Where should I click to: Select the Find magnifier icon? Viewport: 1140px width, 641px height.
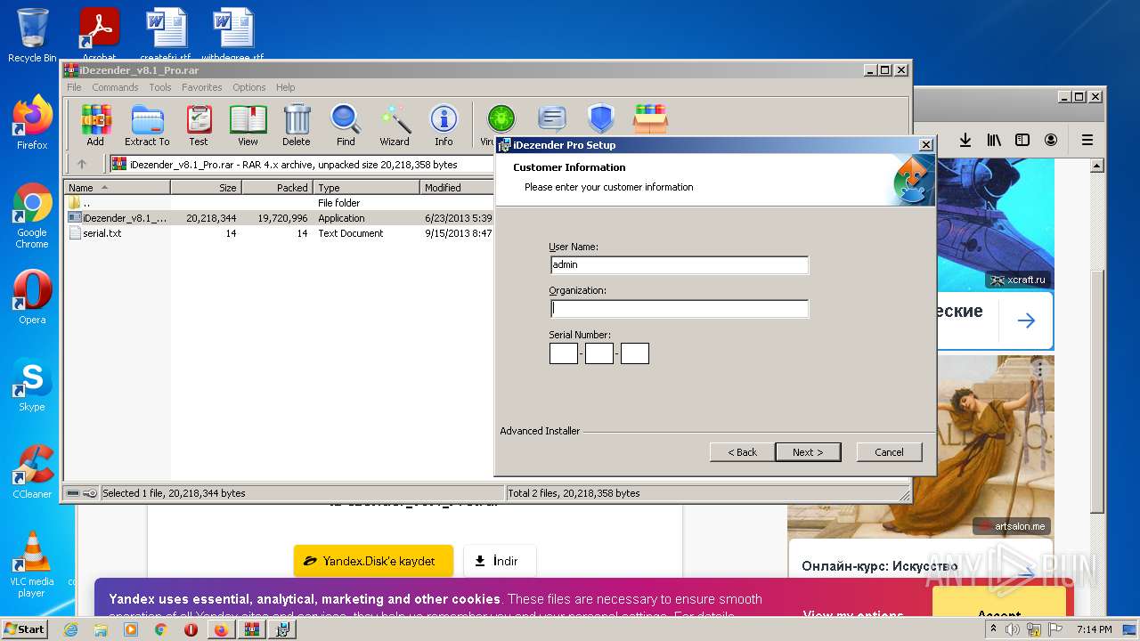[346, 125]
